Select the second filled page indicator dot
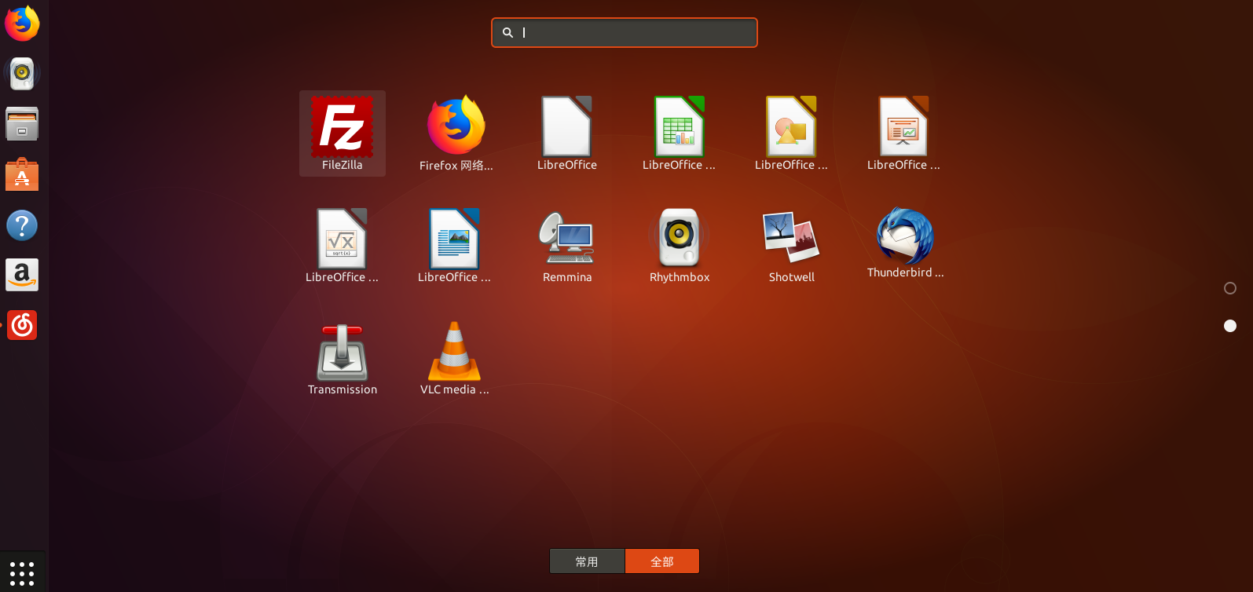The image size is (1253, 592). [x=1230, y=326]
